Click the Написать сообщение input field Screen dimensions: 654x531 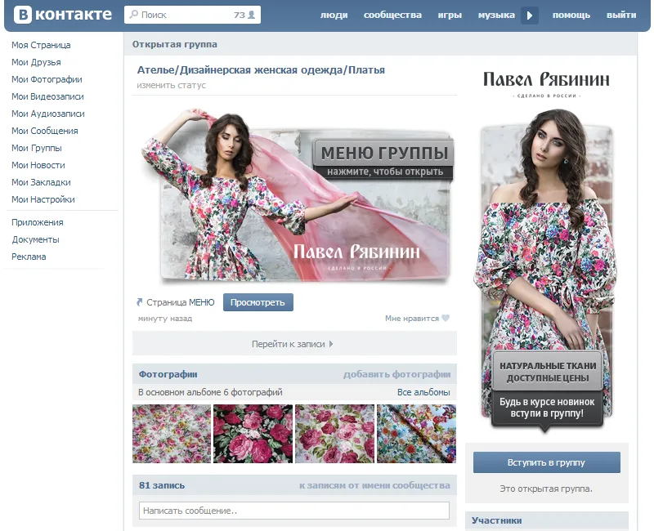[294, 511]
